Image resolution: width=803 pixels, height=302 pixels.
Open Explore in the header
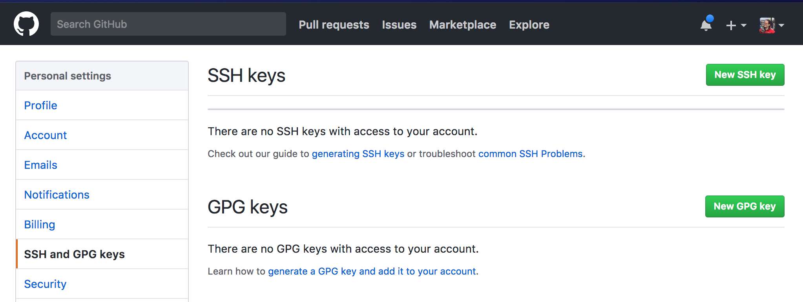[529, 25]
